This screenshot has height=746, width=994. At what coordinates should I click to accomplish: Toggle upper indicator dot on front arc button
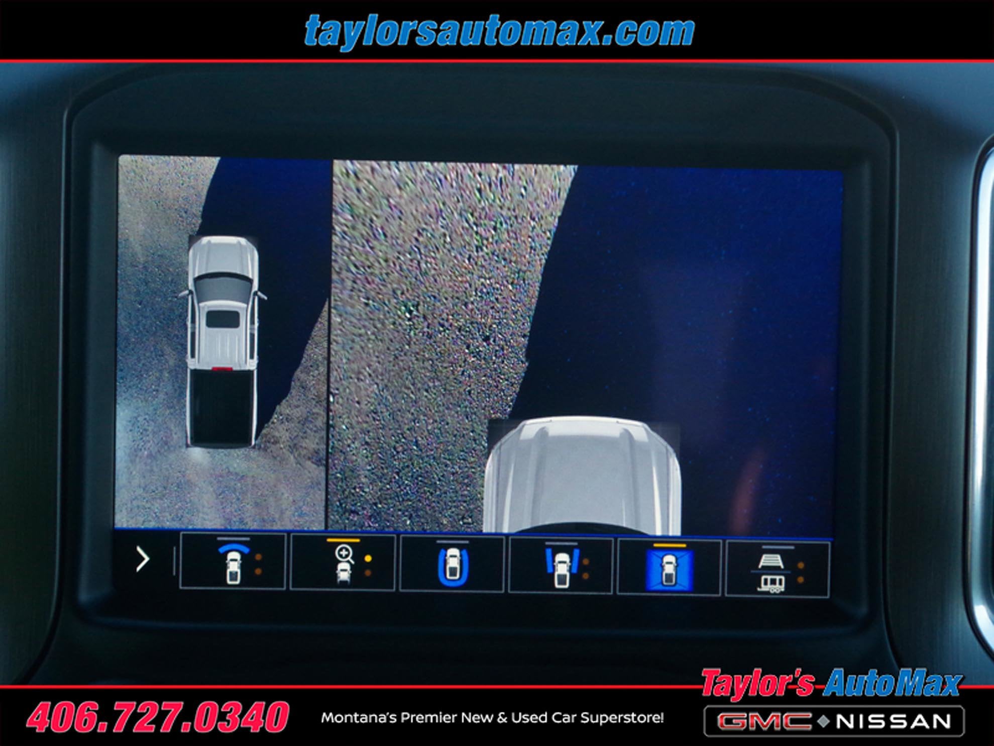click(x=258, y=557)
